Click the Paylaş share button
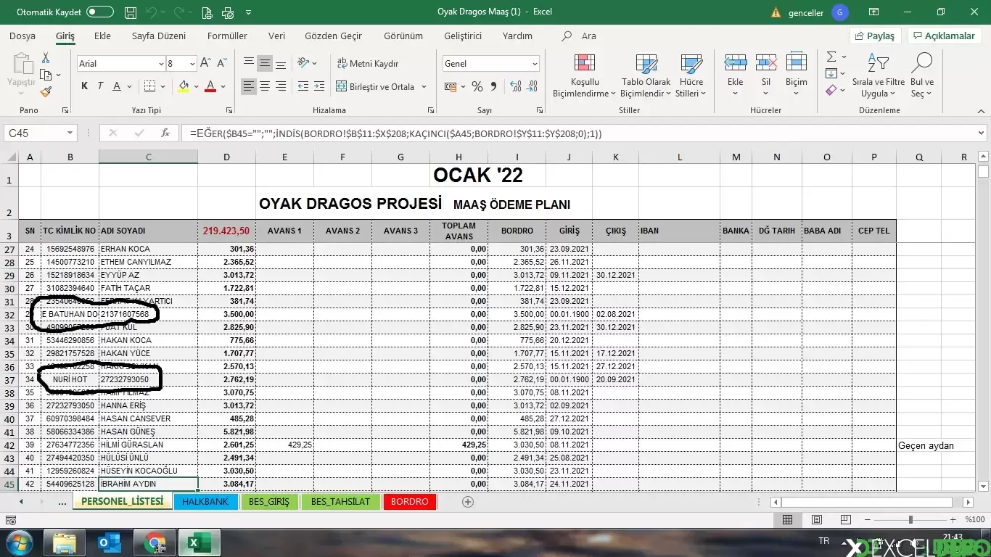The width and height of the screenshot is (991, 557). [875, 36]
